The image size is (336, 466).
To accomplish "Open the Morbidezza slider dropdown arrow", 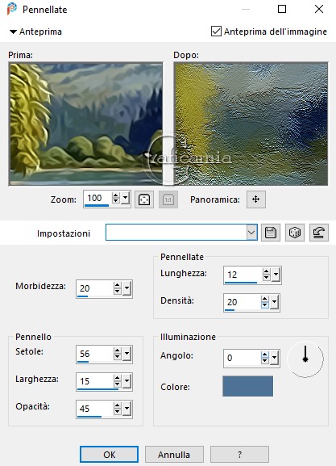I will (127, 288).
